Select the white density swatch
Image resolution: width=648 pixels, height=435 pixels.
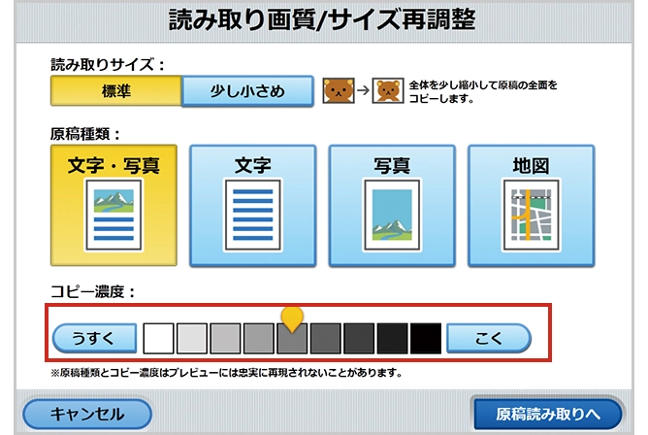point(158,339)
